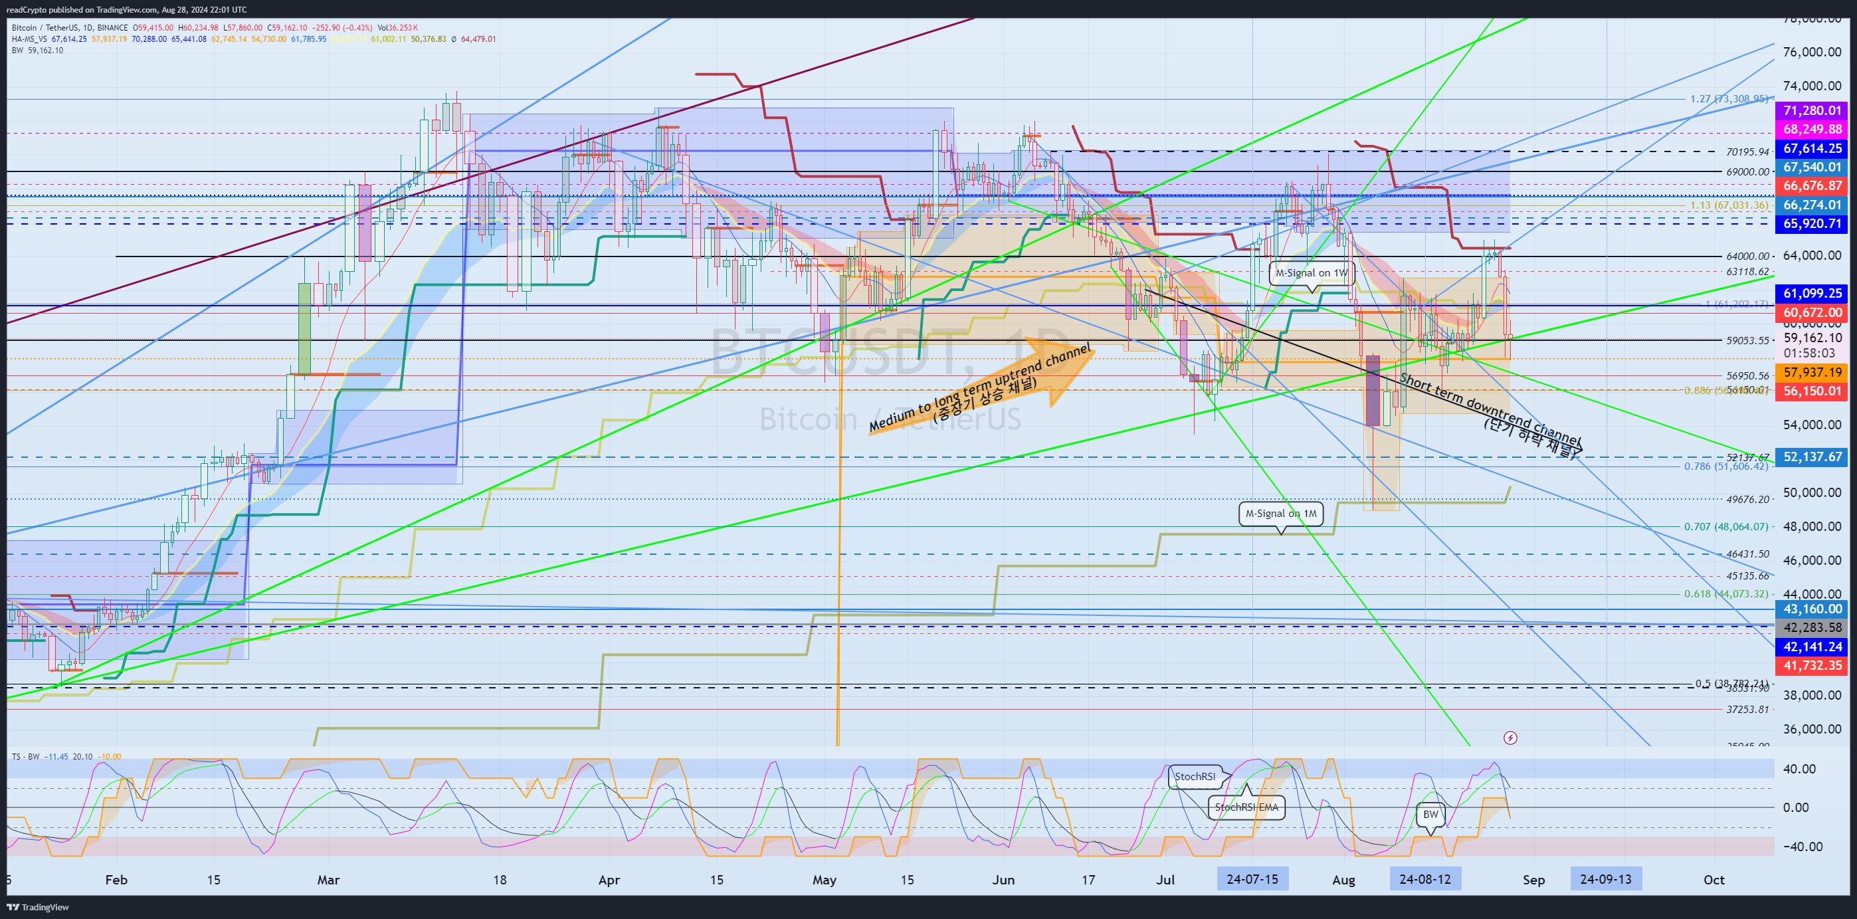Click the 60,672.00 price label
This screenshot has height=919, width=1857.
click(1812, 313)
